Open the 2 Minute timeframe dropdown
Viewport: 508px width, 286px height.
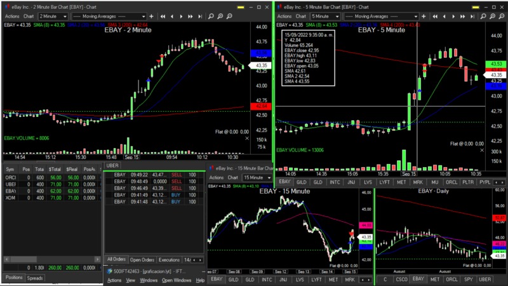coord(56,16)
